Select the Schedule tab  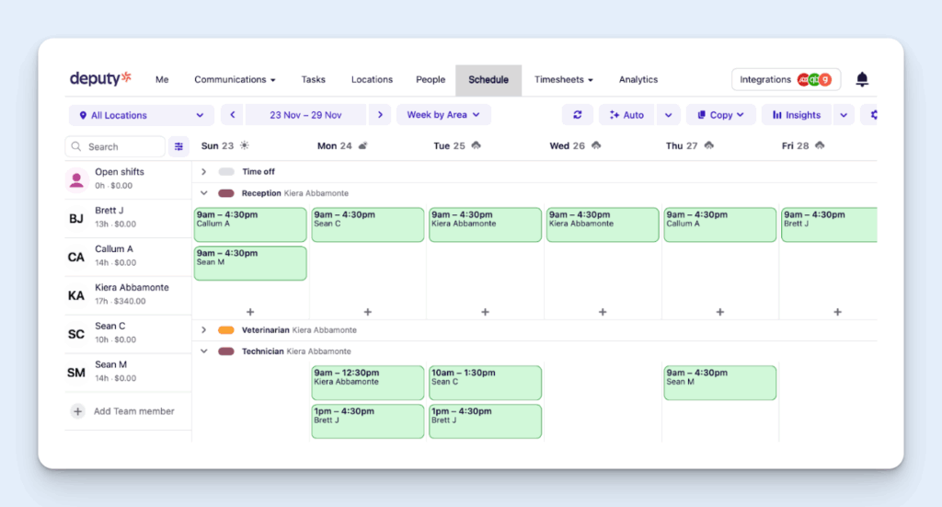click(x=488, y=80)
